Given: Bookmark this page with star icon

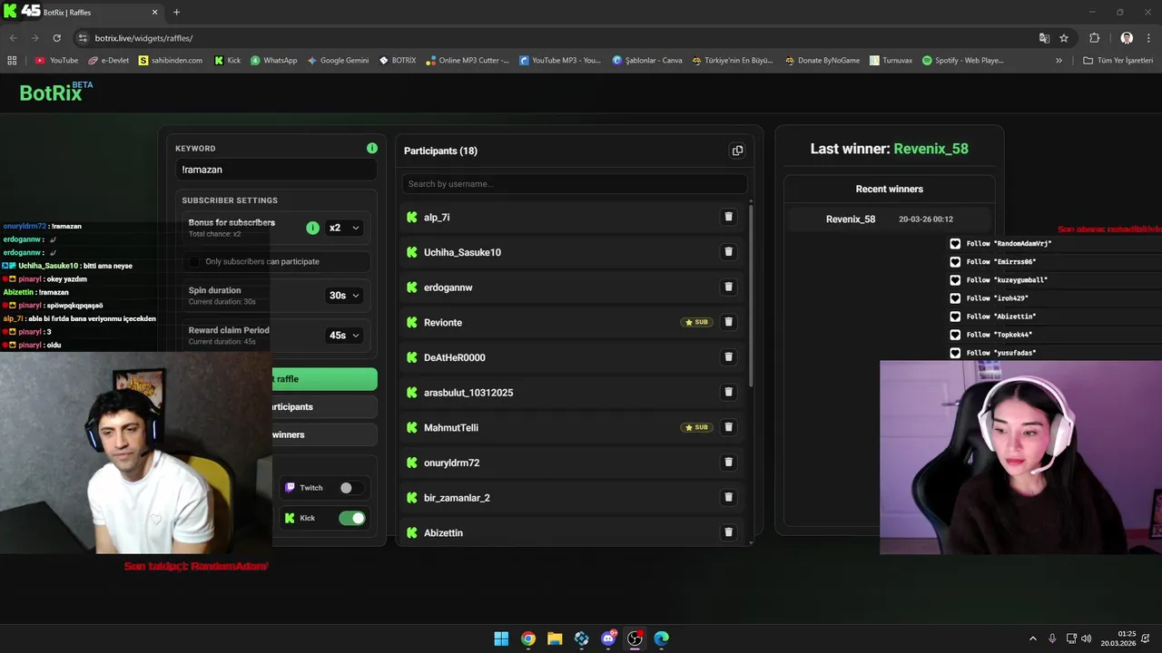Looking at the screenshot, I should pos(1064,38).
